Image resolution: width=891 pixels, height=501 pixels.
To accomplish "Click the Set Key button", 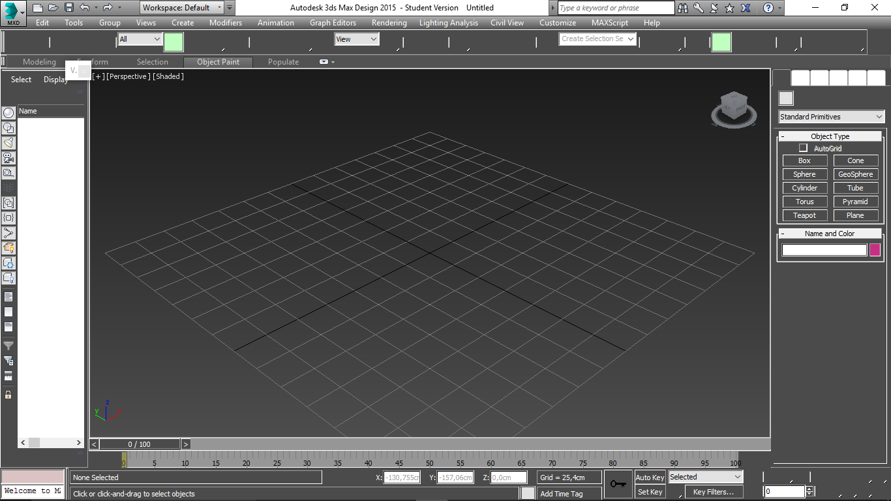I will tap(650, 492).
